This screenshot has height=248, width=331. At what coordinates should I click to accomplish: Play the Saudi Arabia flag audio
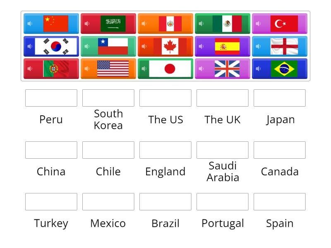[86, 24]
